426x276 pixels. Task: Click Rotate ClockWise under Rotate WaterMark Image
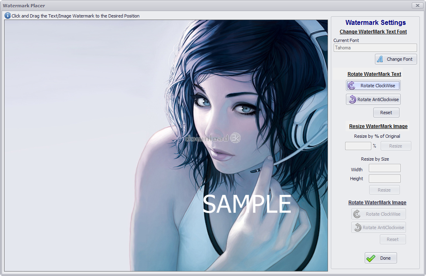tap(379, 214)
